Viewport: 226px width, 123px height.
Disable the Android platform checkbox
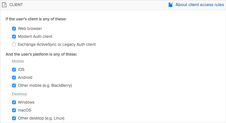coord(14,78)
